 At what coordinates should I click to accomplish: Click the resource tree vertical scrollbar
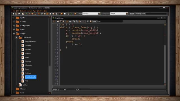(49, 55)
